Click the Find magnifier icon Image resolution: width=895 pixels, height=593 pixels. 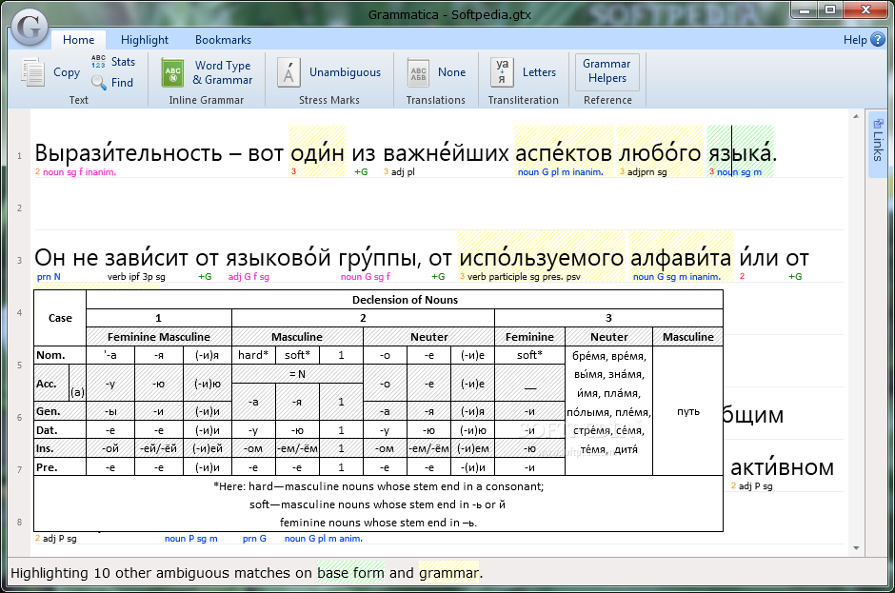[99, 83]
